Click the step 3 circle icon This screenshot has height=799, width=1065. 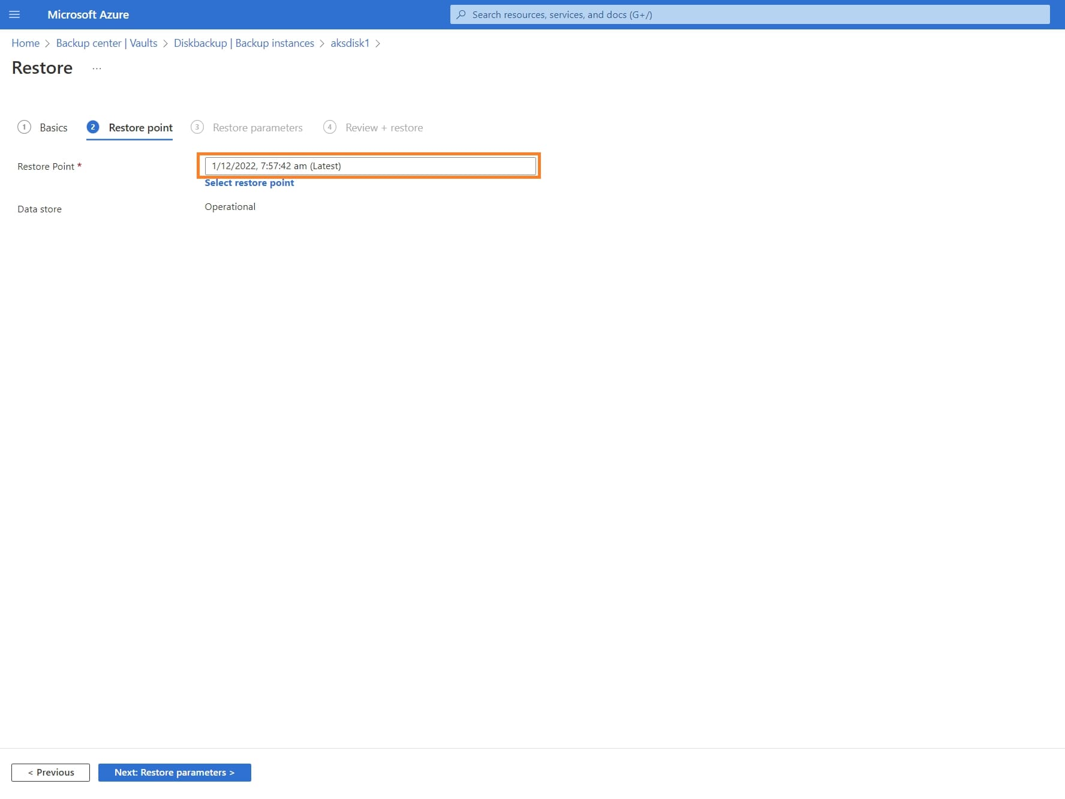197,127
